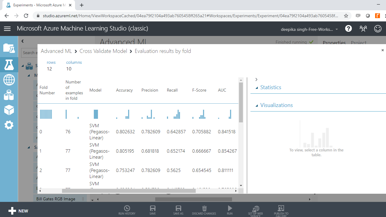This screenshot has height=217, width=386.
Task: Click Cross Validate Model breadcrumb
Action: (x=103, y=51)
